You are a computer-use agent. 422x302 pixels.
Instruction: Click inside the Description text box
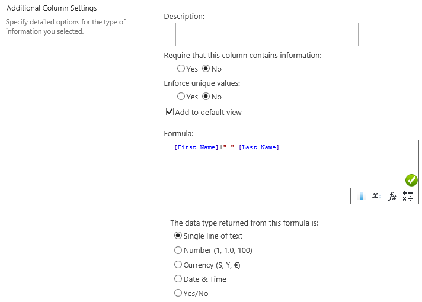click(x=267, y=34)
